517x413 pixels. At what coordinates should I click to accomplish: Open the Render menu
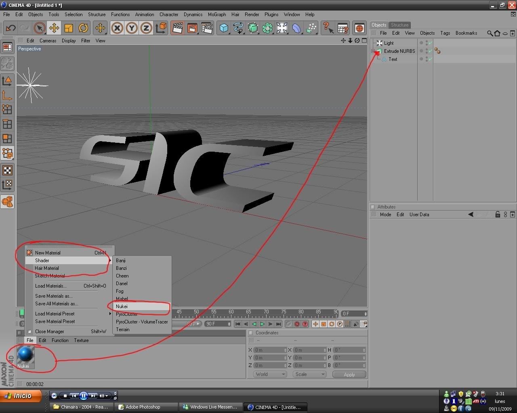tap(252, 14)
